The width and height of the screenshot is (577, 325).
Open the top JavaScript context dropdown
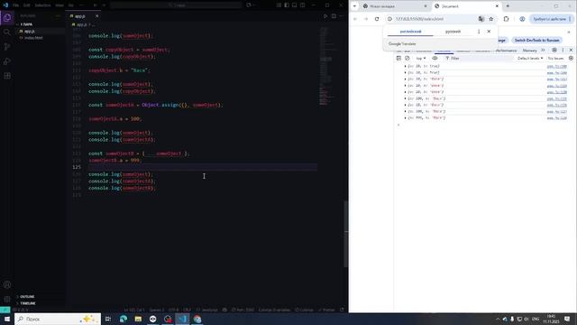(421, 58)
